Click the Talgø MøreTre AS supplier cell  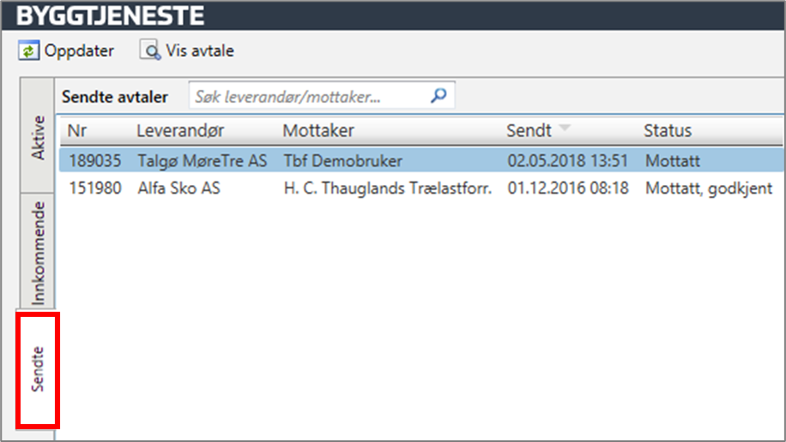point(203,160)
